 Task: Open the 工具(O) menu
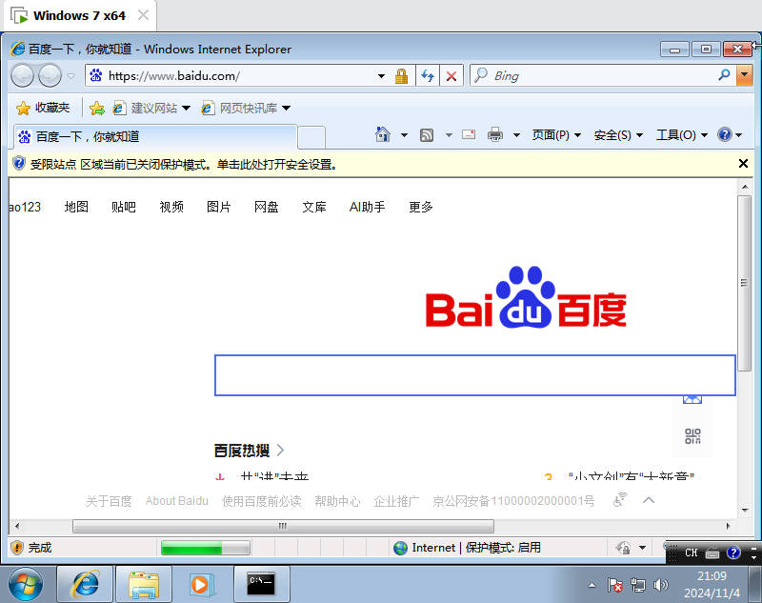pos(681,135)
